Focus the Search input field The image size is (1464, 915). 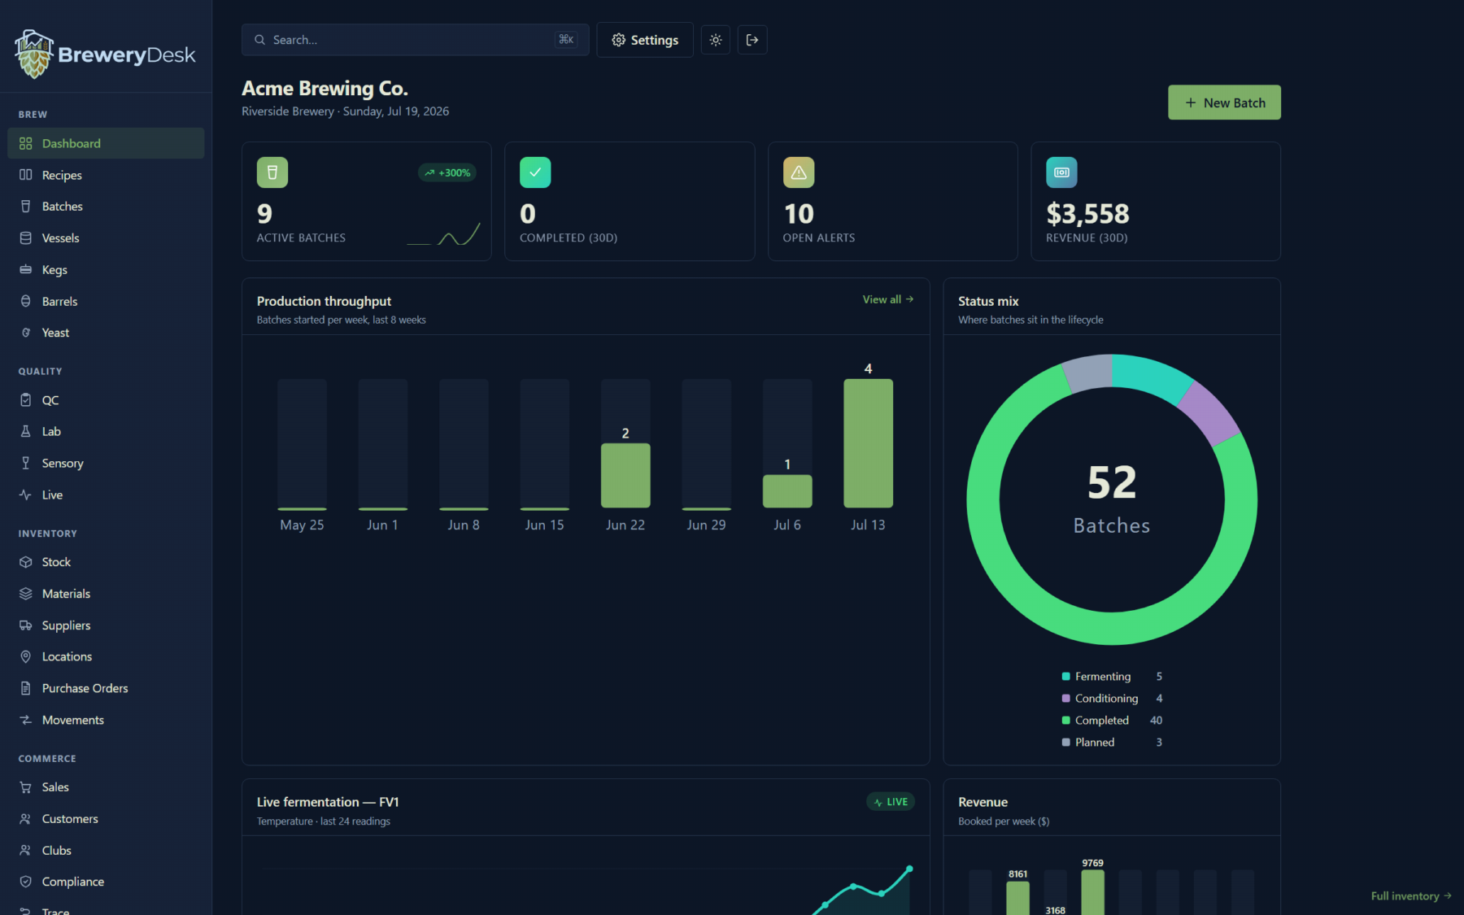pos(415,40)
